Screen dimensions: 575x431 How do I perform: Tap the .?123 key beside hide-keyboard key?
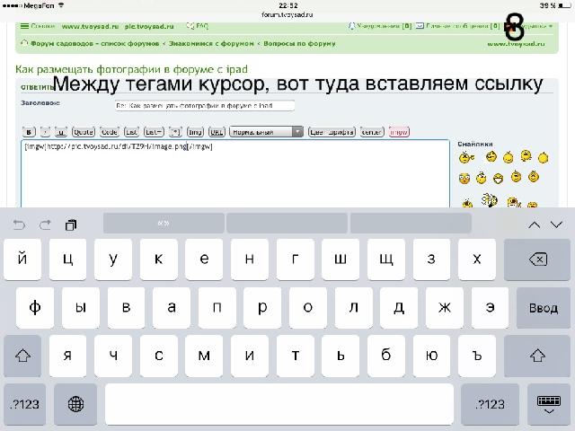(490, 404)
